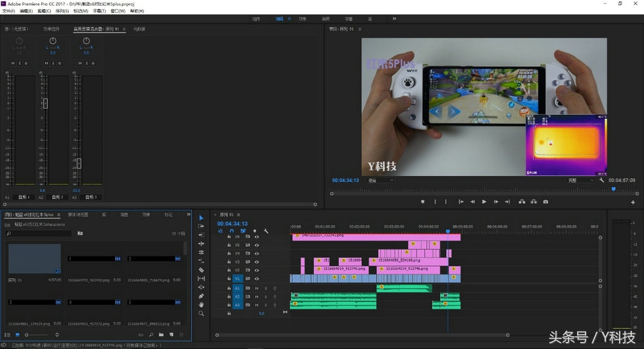Open the audio track mixer panel menu
The image size is (644, 349).
(x=124, y=29)
